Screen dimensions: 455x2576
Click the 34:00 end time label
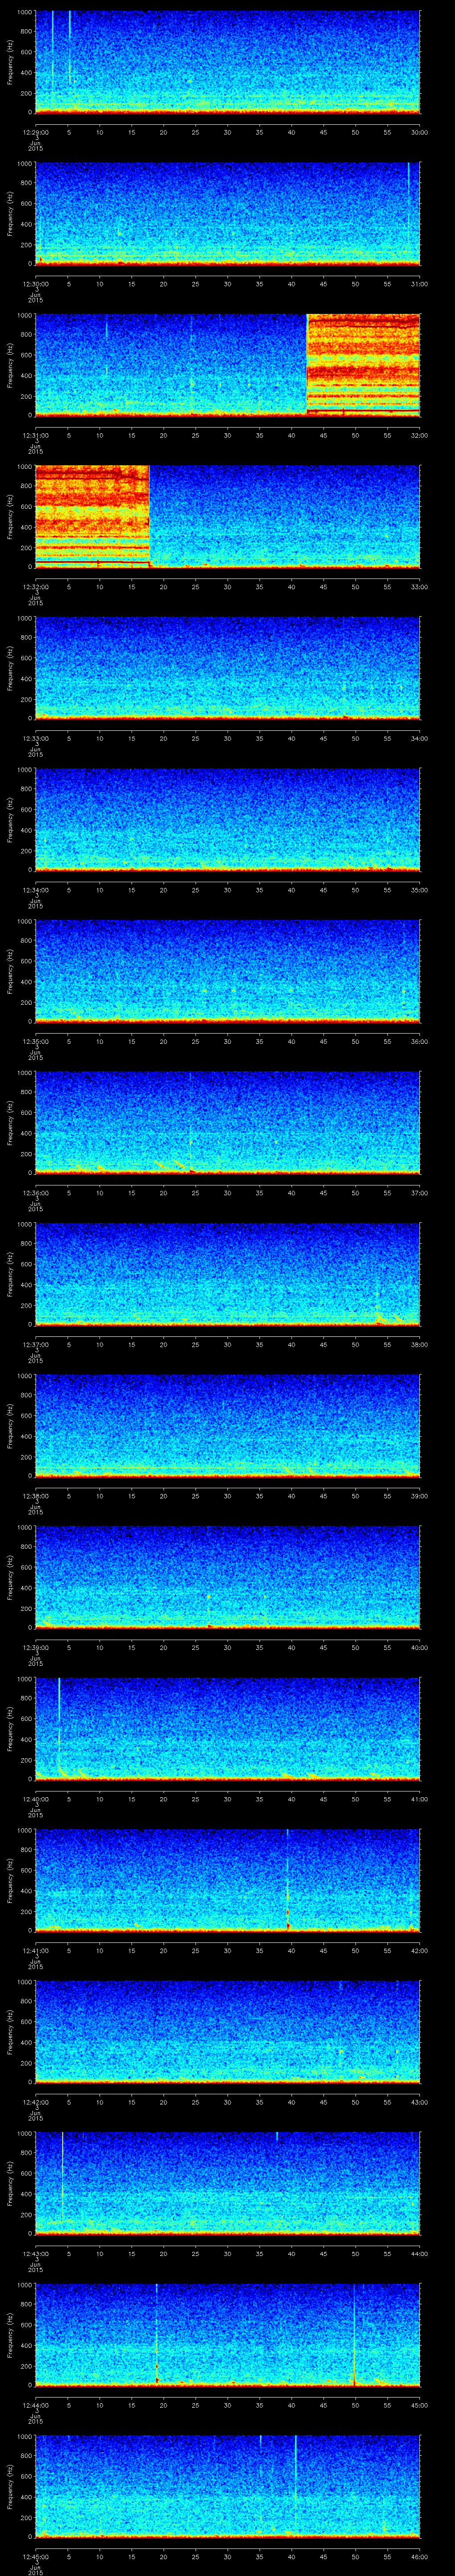click(x=420, y=738)
